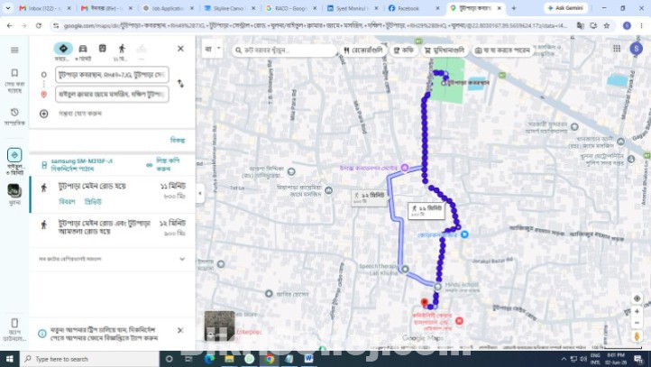Open the Windows Start menu
This screenshot has height=367, width=651.
click(10, 359)
